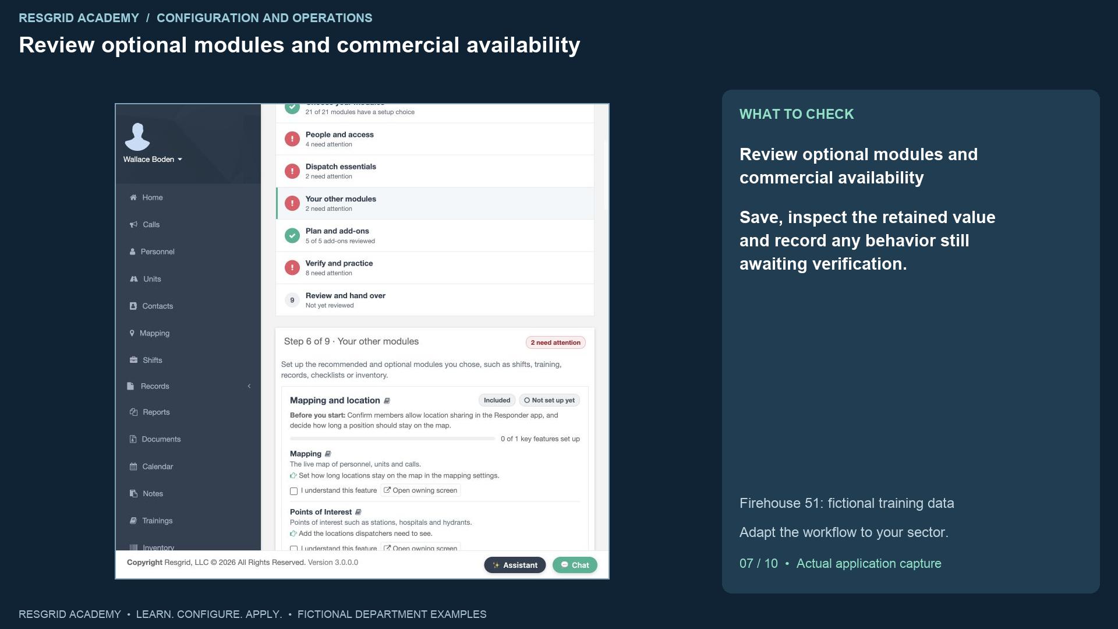
Task: Click the key features progress bar
Action: click(x=392, y=439)
